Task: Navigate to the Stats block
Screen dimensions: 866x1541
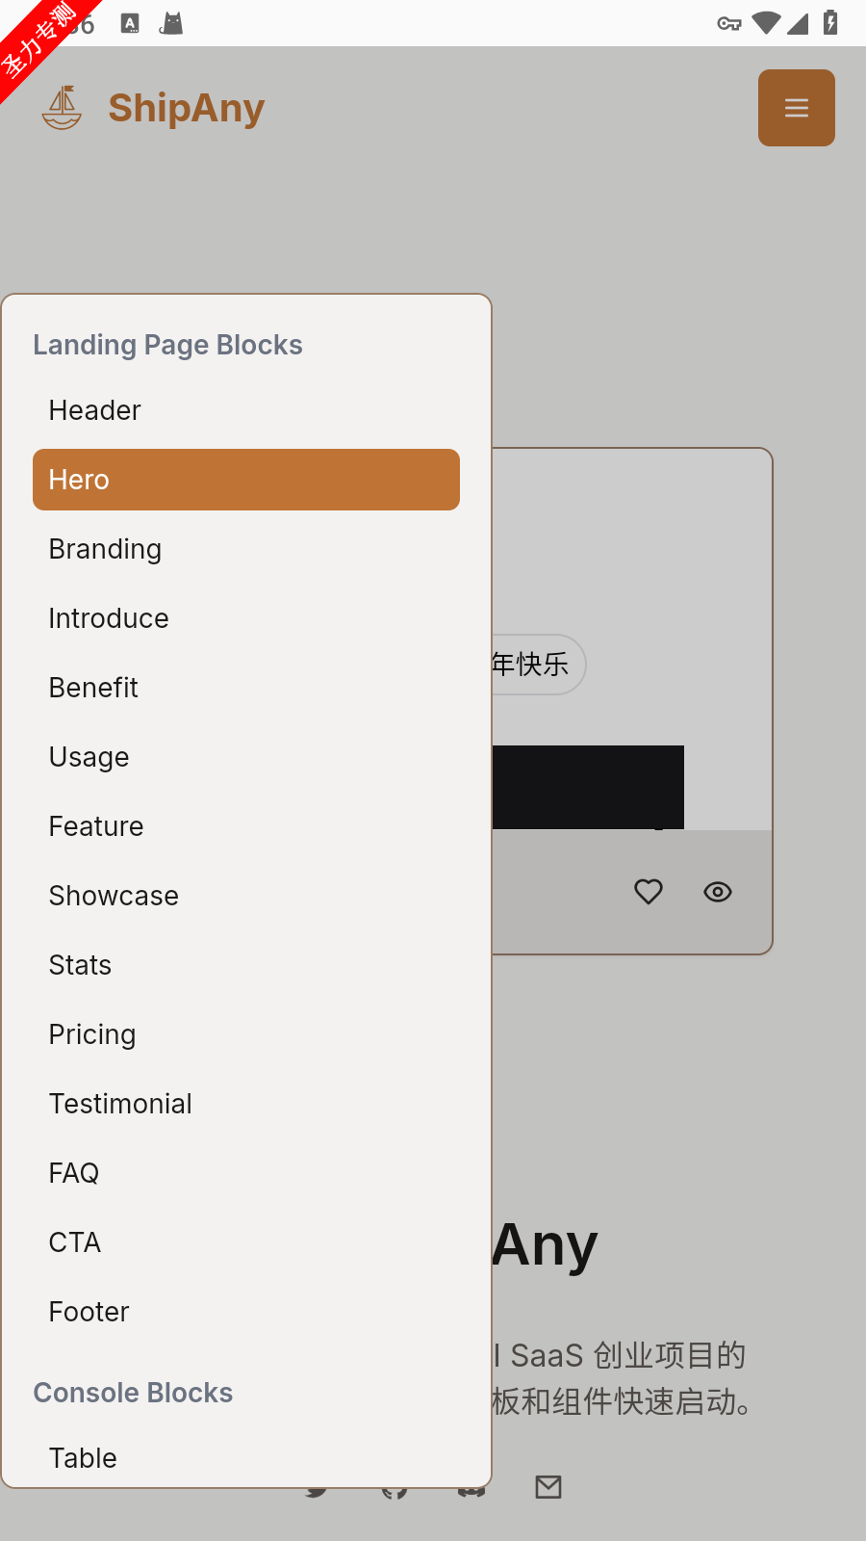Action: point(246,965)
